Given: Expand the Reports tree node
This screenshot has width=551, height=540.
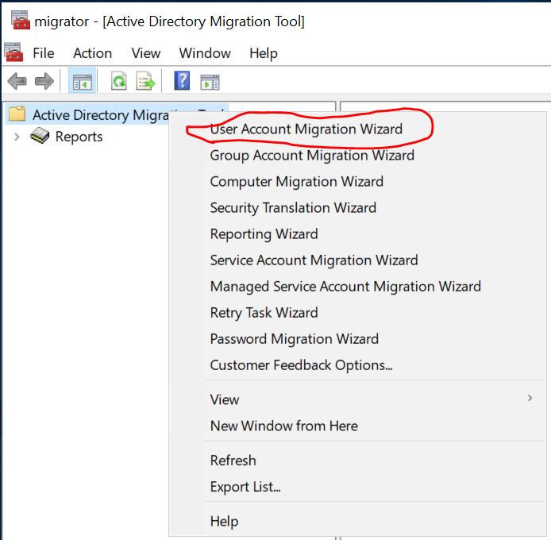Looking at the screenshot, I should [x=17, y=137].
